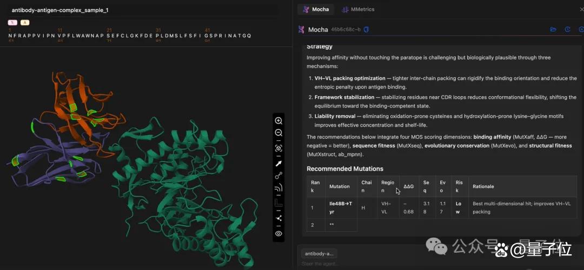Activate the distance measurement tool
The height and width of the screenshot is (270, 584).
pos(278,175)
